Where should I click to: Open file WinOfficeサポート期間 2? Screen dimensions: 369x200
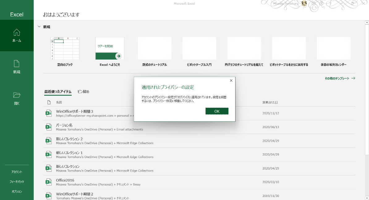[x=74, y=194]
